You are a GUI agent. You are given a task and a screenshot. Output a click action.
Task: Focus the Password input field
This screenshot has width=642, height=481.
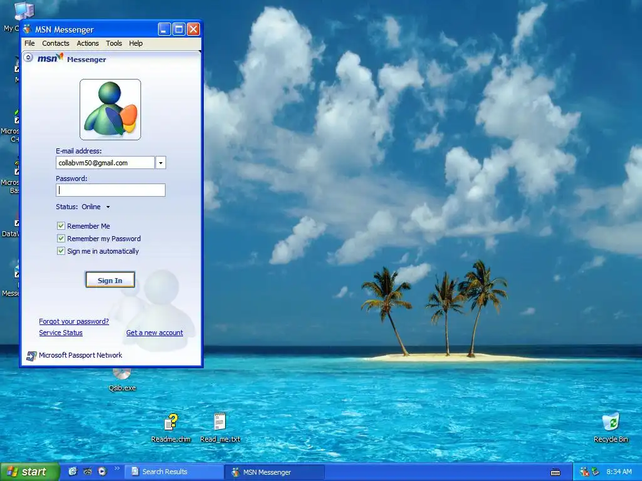110,190
